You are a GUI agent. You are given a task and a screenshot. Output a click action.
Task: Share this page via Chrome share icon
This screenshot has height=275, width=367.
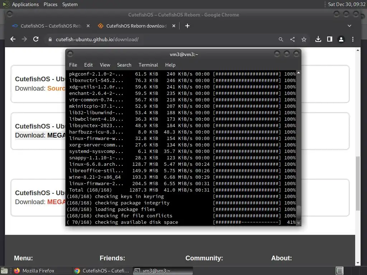coord(292,39)
